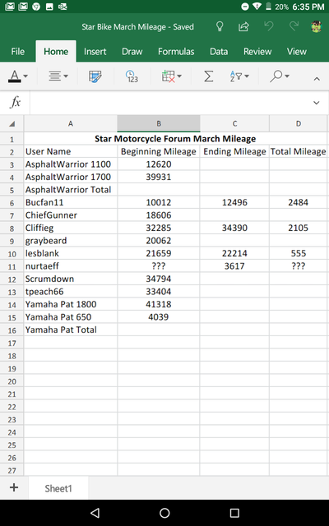Image resolution: width=329 pixels, height=526 pixels.
Task: Open the Insert tab
Action: pos(95,51)
